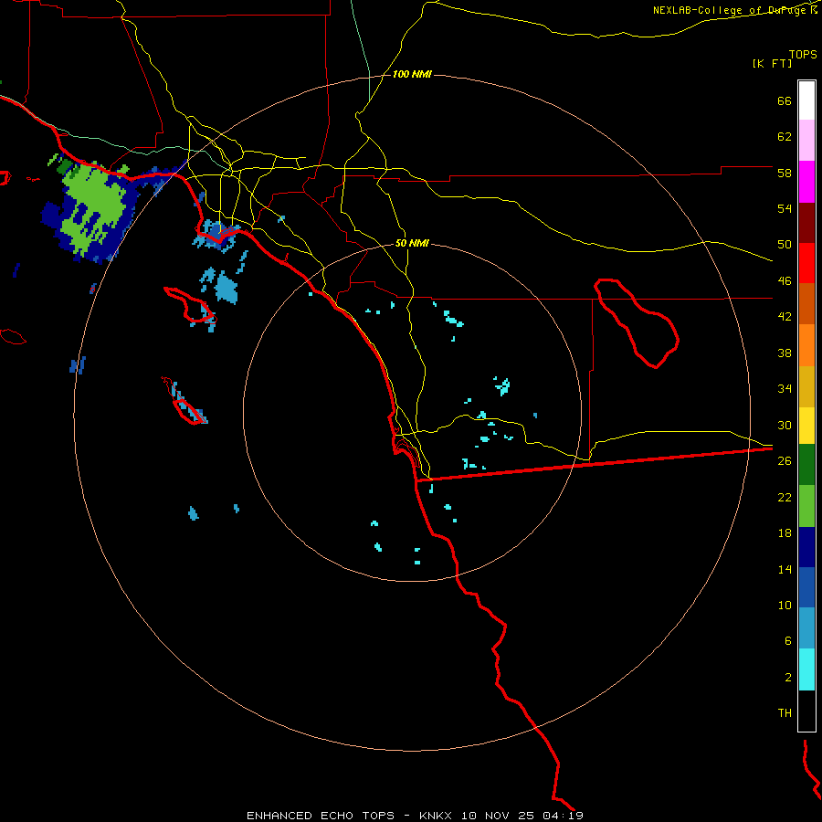
Task: Select the dark orange legend swatch
Action: click(x=806, y=304)
